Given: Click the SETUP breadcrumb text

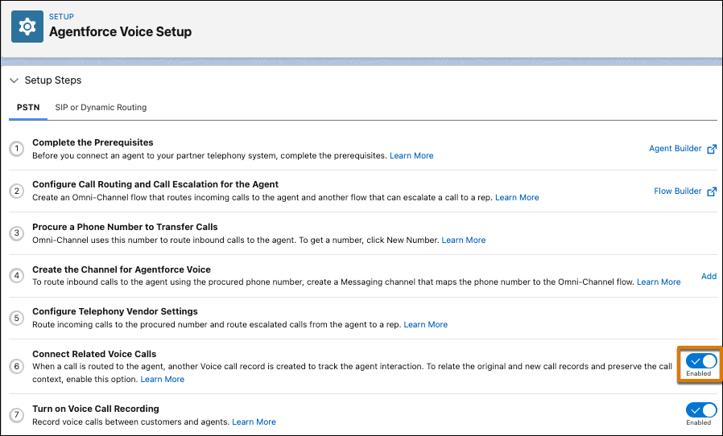Looking at the screenshot, I should 61,17.
